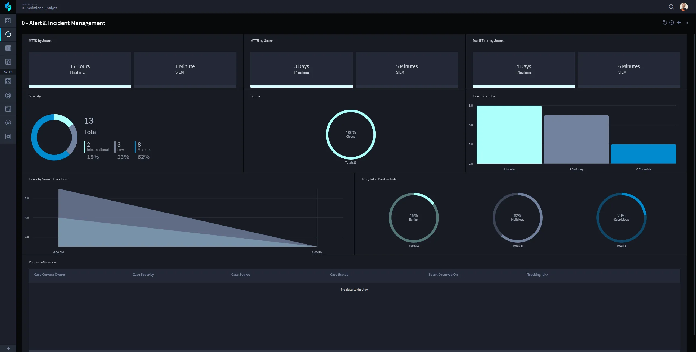This screenshot has width=696, height=352.
Task: Pause dashboard auto-refresh
Action: tap(672, 23)
